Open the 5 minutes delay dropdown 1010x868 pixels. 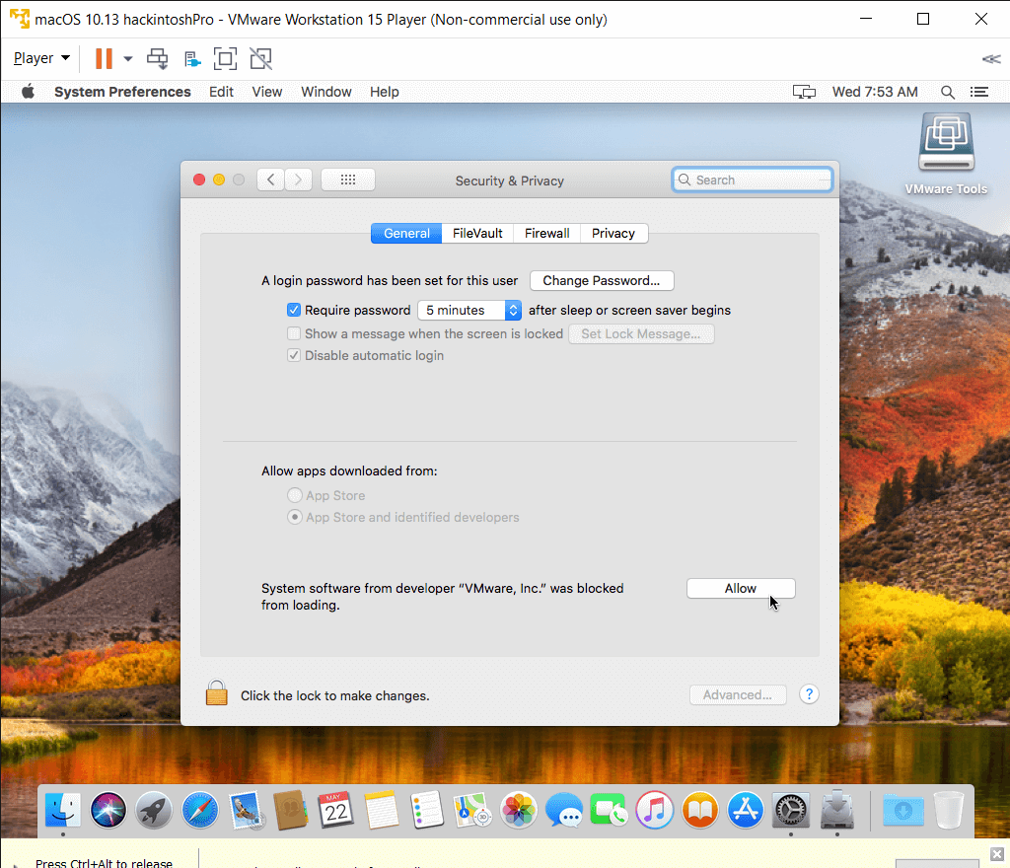click(469, 310)
